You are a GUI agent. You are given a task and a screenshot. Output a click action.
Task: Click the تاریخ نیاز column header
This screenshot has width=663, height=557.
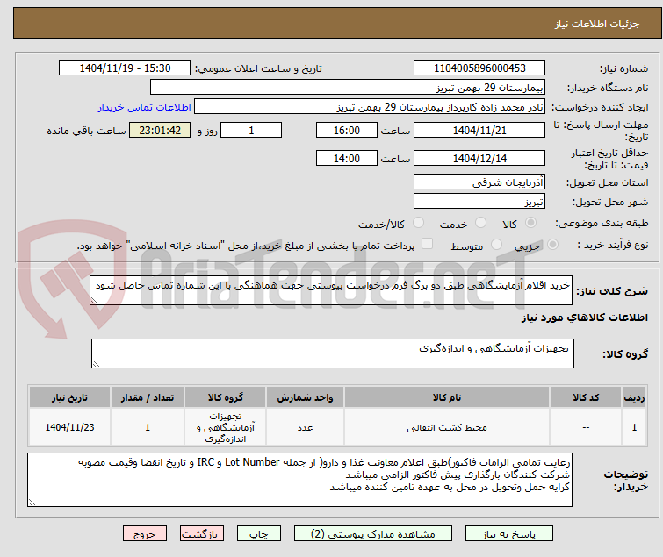(x=69, y=397)
